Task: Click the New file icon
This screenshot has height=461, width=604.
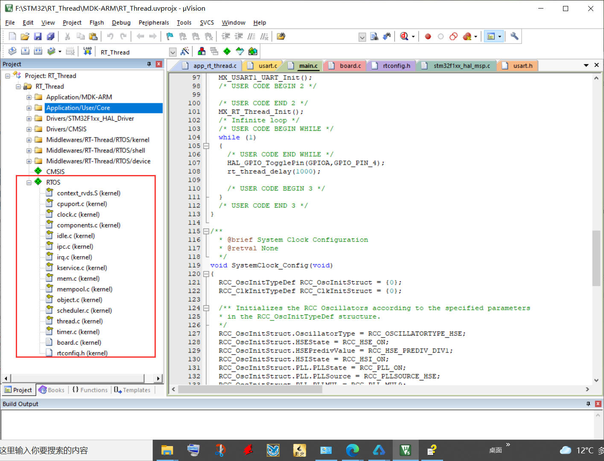Action: coord(12,37)
